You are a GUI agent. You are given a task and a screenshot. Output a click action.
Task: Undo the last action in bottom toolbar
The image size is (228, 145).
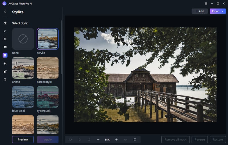(x=80, y=140)
